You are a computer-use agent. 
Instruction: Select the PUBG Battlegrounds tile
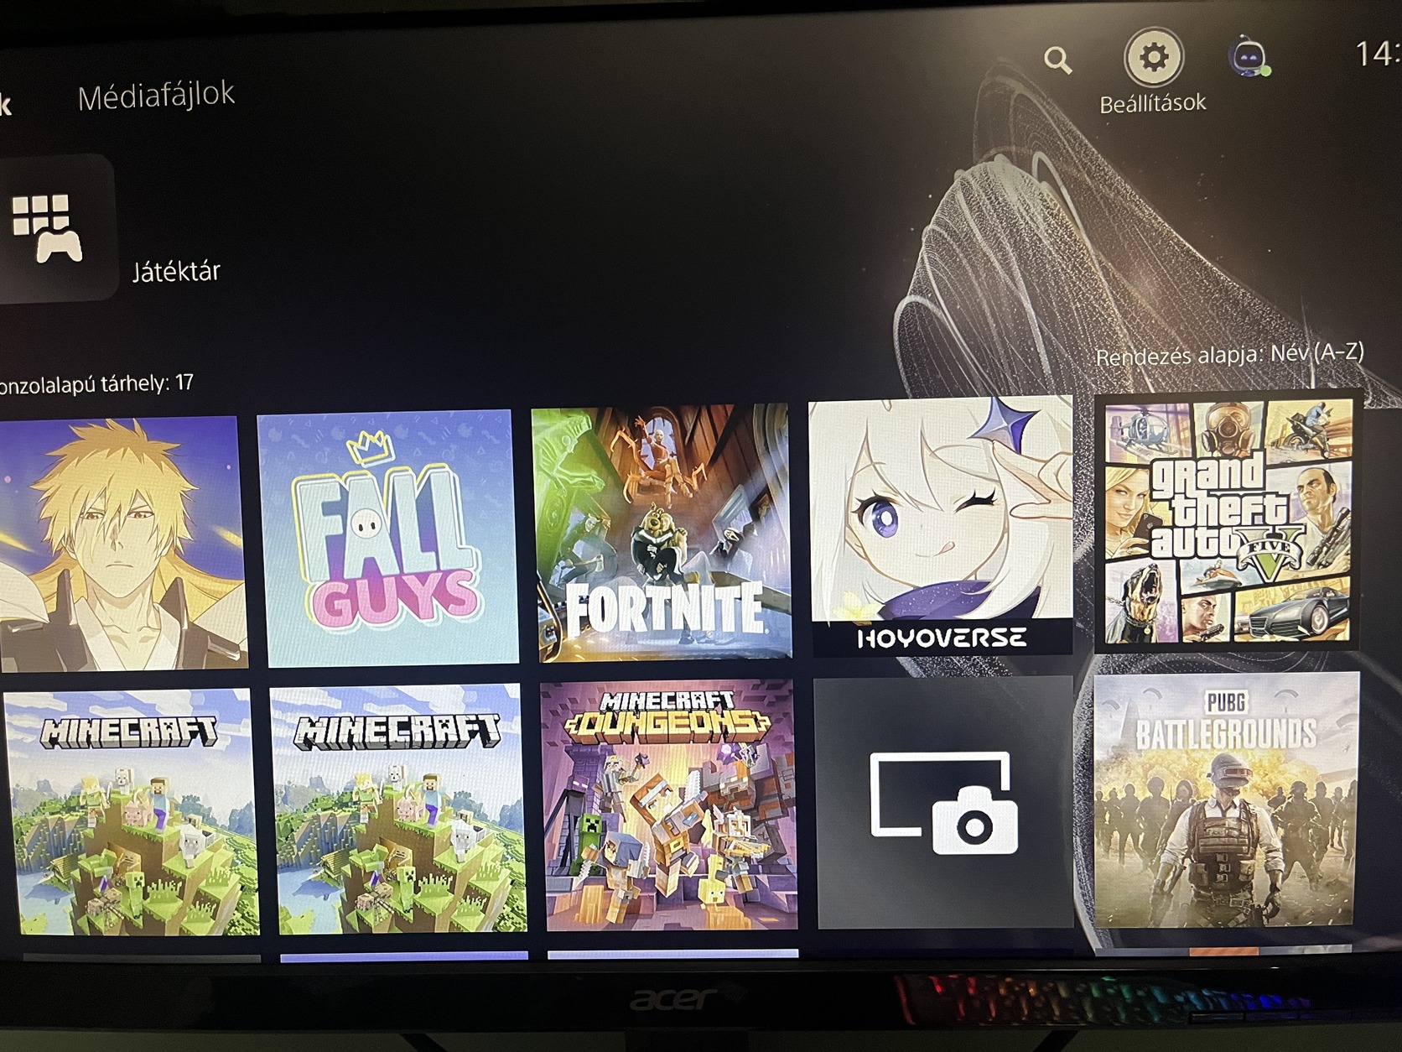tap(1226, 799)
